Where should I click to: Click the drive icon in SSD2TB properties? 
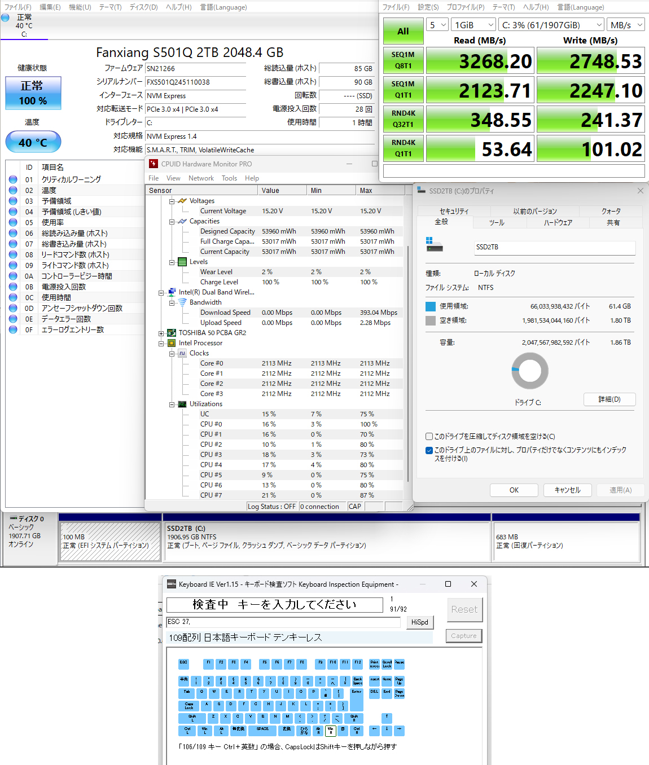434,245
